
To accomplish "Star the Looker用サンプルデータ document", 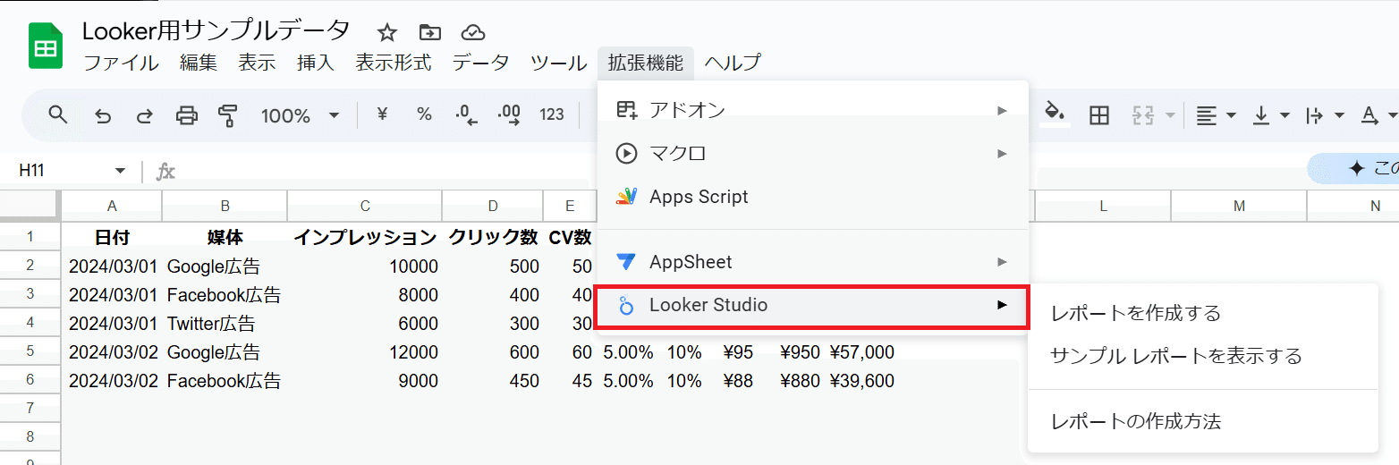I will (386, 33).
